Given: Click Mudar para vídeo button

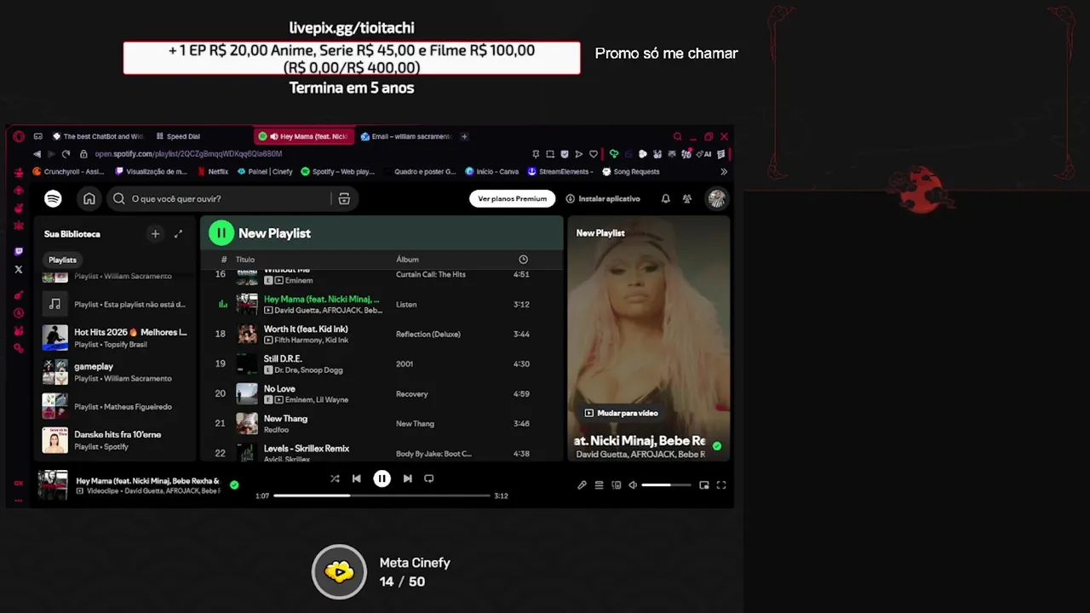Looking at the screenshot, I should coord(621,413).
